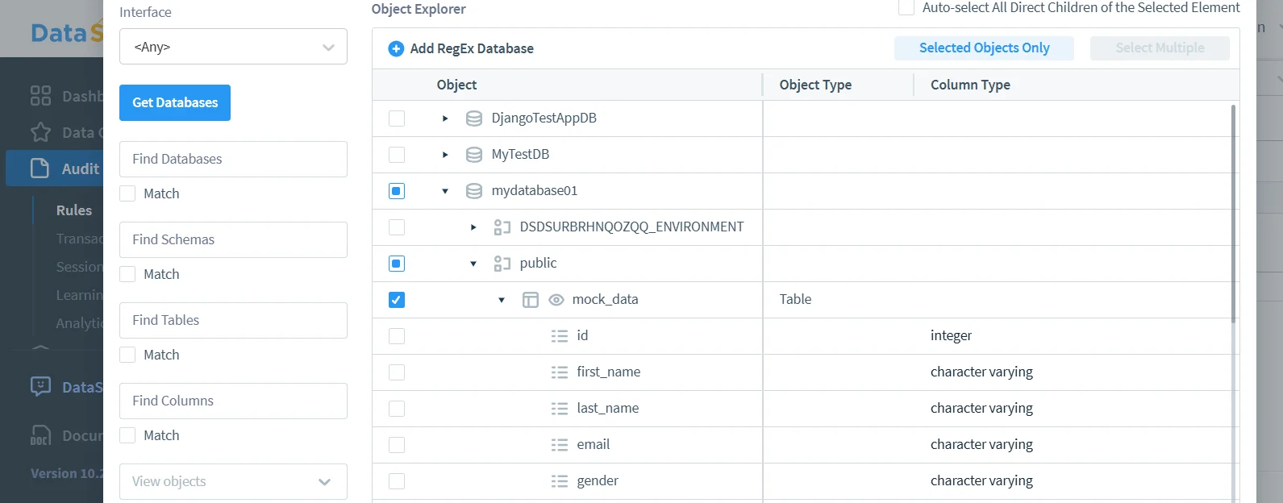The height and width of the screenshot is (503, 1283).
Task: Open the View objects dropdown
Action: point(233,481)
